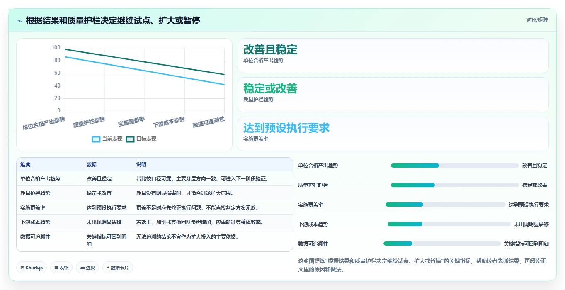Click the 质量护栏趋势 progress bar

pyautogui.click(x=455, y=185)
